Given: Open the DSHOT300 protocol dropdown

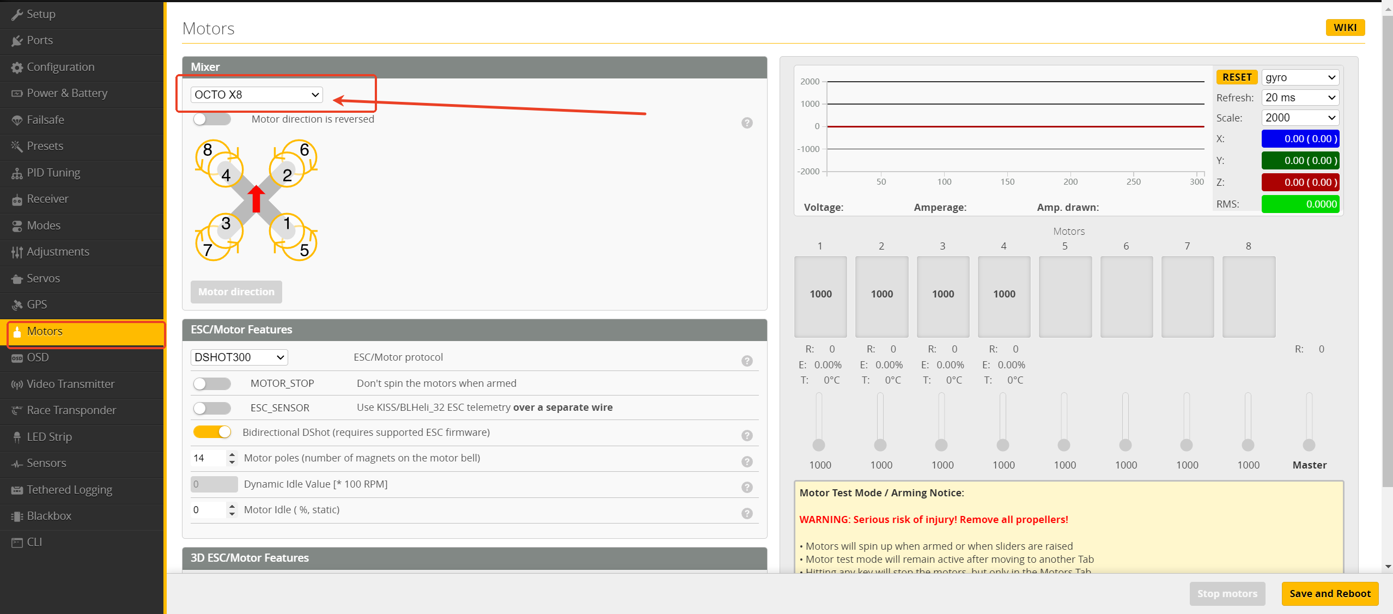Looking at the screenshot, I should tap(239, 357).
